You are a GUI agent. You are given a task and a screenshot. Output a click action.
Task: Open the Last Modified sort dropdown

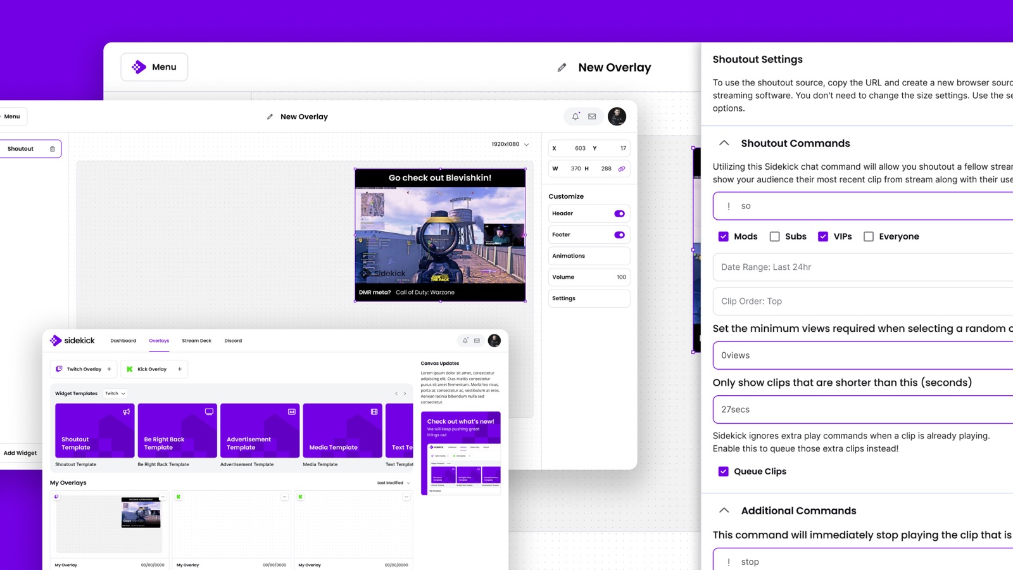coord(394,483)
